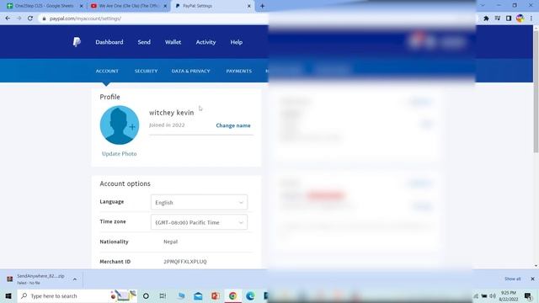The image size is (539, 303).
Task: Click the Change name link
Action: click(233, 125)
